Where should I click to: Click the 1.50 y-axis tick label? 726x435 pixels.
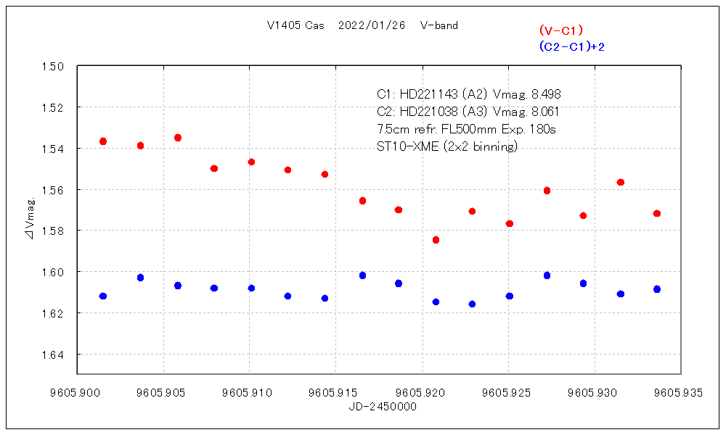coord(53,66)
